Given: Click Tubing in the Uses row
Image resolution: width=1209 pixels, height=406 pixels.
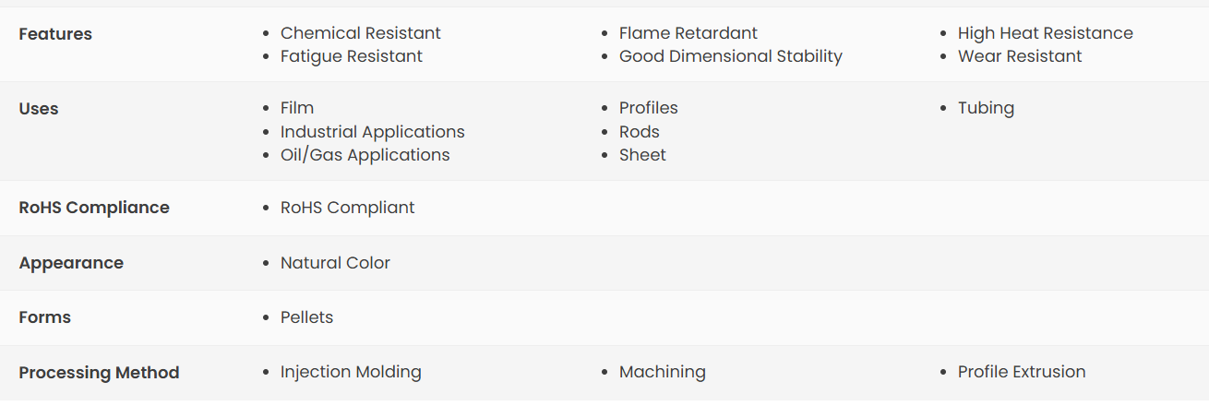Looking at the screenshot, I should click(x=986, y=108).
